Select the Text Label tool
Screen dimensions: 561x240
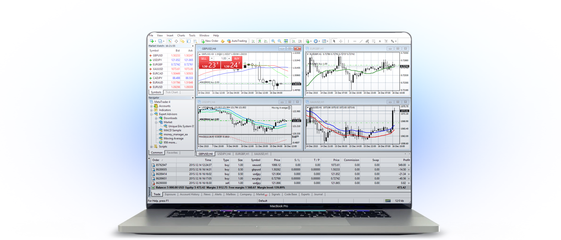386,41
